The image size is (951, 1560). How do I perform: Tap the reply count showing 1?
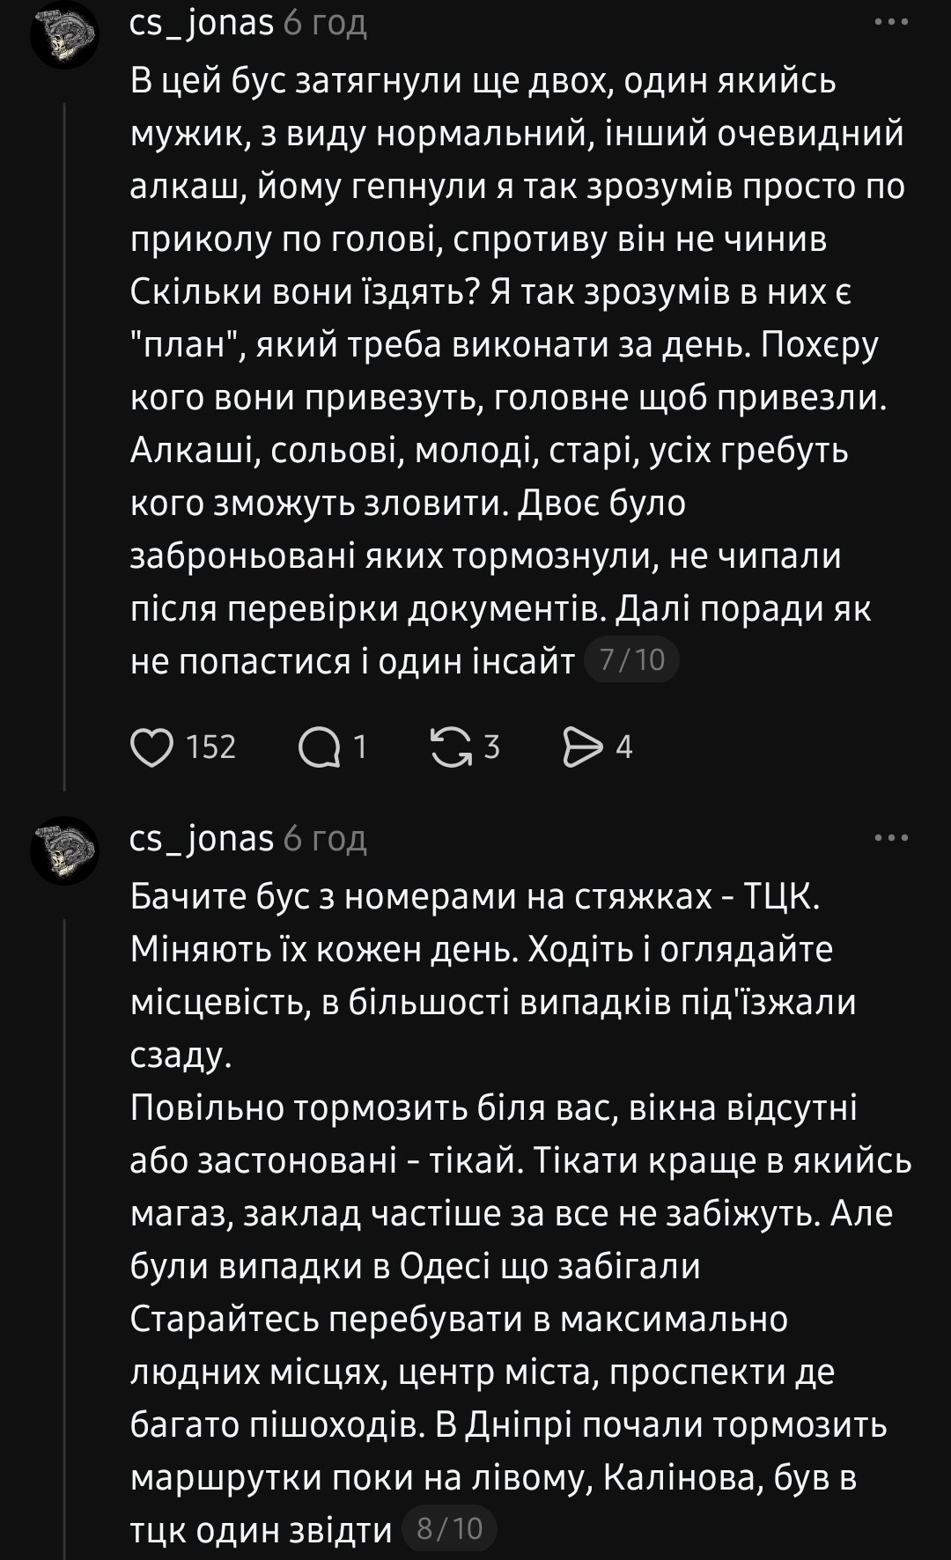pyautogui.click(x=359, y=747)
